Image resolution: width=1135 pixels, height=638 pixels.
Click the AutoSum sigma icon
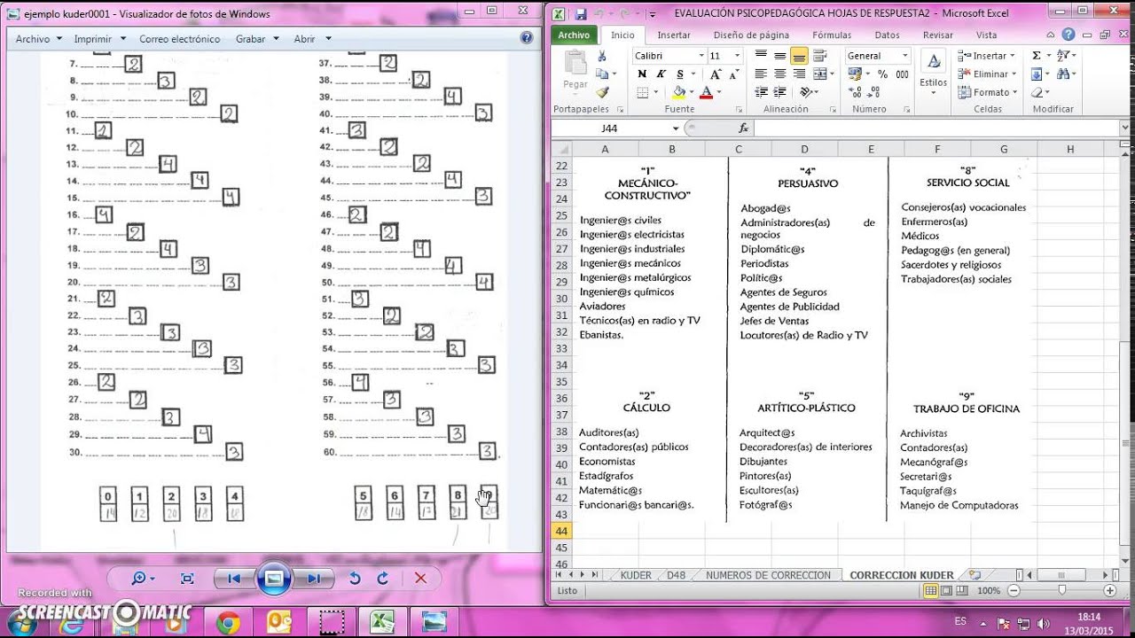coord(1037,56)
